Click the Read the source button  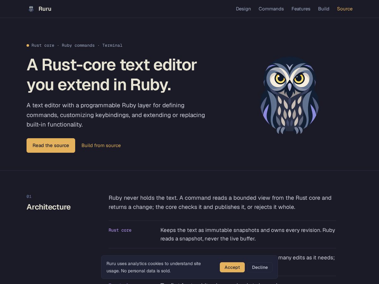point(51,145)
